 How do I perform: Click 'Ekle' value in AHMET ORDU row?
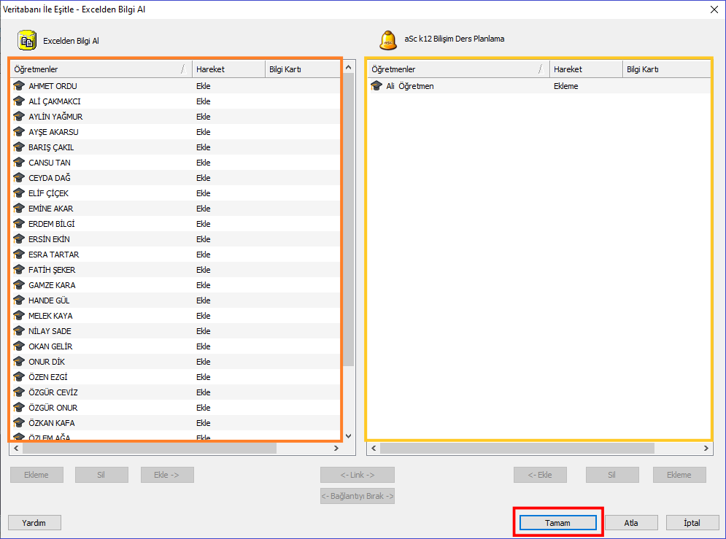coord(204,86)
